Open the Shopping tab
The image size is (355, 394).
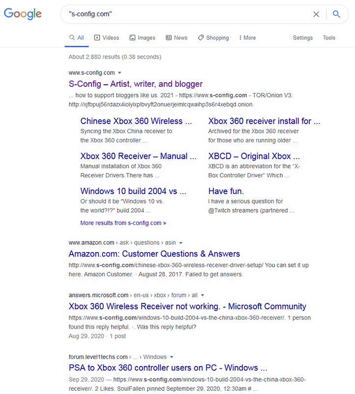(x=213, y=38)
